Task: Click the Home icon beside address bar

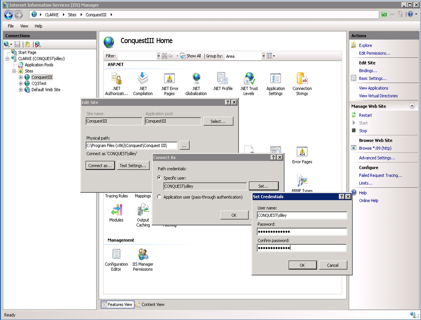Action: click(x=401, y=14)
